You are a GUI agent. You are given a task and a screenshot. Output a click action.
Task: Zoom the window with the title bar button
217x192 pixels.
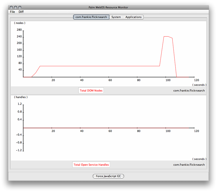coord(20,7)
